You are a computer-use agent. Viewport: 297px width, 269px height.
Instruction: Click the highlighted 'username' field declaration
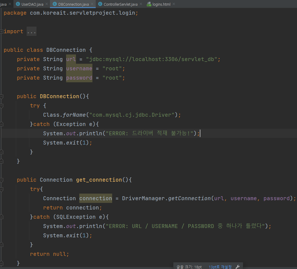79,69
